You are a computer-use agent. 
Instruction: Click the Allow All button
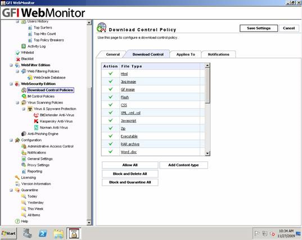[130, 165]
